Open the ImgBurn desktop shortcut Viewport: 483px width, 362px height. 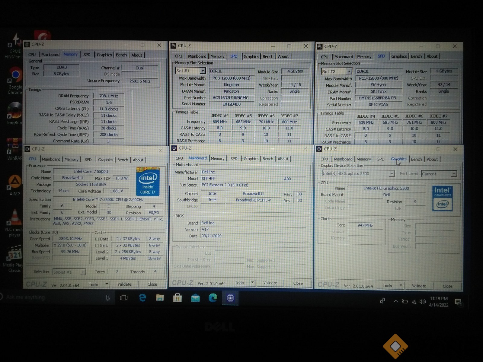(x=14, y=113)
